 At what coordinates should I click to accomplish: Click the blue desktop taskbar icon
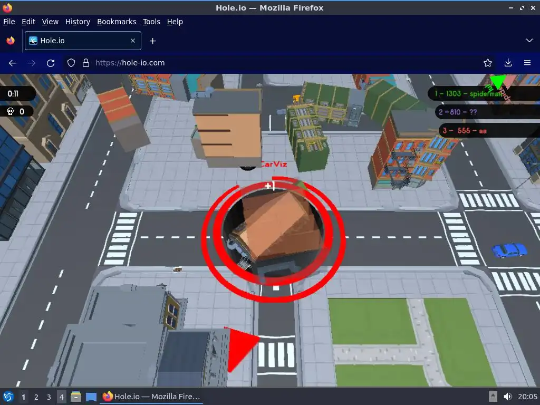click(91, 397)
